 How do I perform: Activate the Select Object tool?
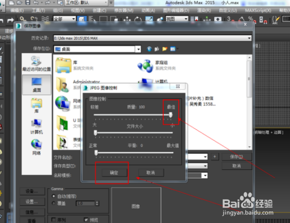82,19
